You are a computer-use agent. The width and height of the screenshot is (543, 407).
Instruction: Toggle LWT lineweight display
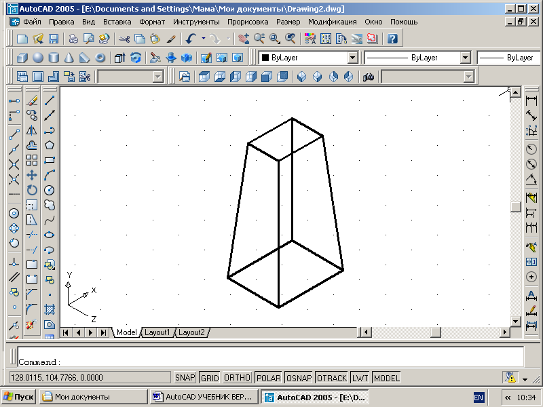360,378
